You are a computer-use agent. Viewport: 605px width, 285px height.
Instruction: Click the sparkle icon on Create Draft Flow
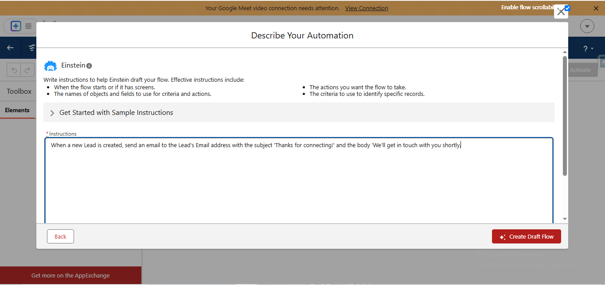tap(503, 237)
